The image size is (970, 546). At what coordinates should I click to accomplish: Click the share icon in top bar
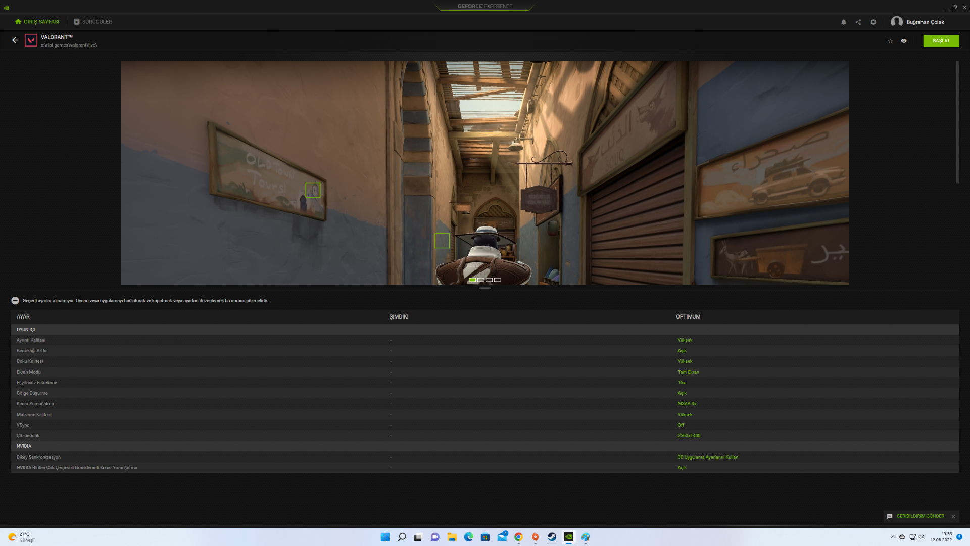click(x=858, y=22)
